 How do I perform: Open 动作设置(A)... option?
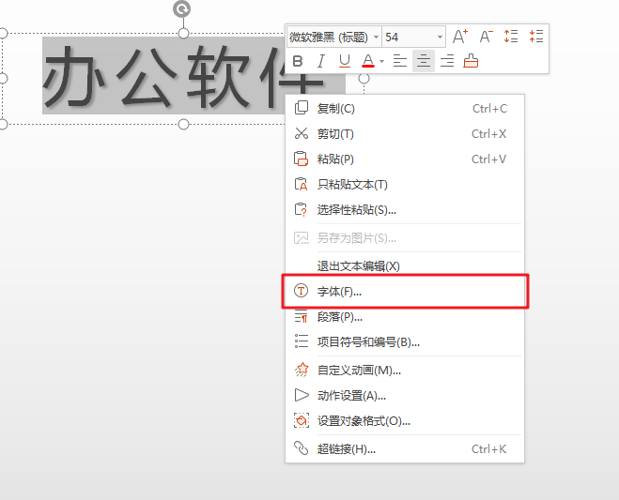405,396
